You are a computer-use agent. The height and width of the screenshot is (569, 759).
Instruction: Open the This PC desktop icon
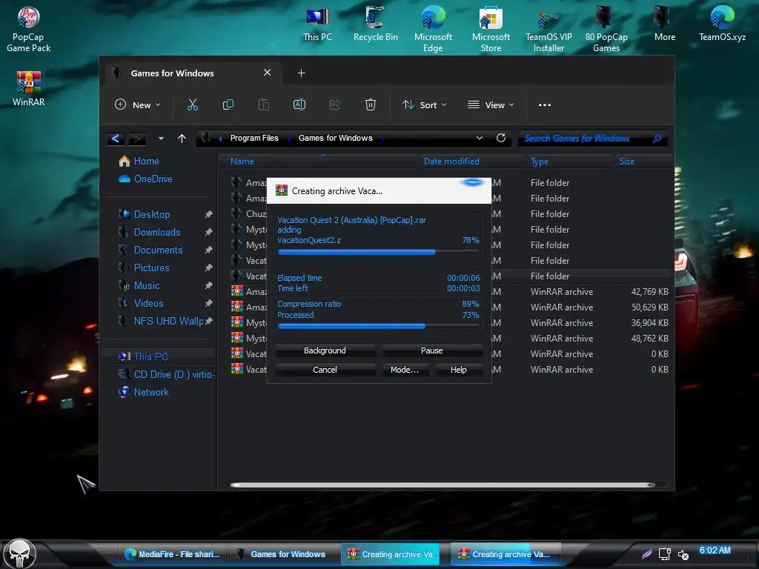point(317,24)
